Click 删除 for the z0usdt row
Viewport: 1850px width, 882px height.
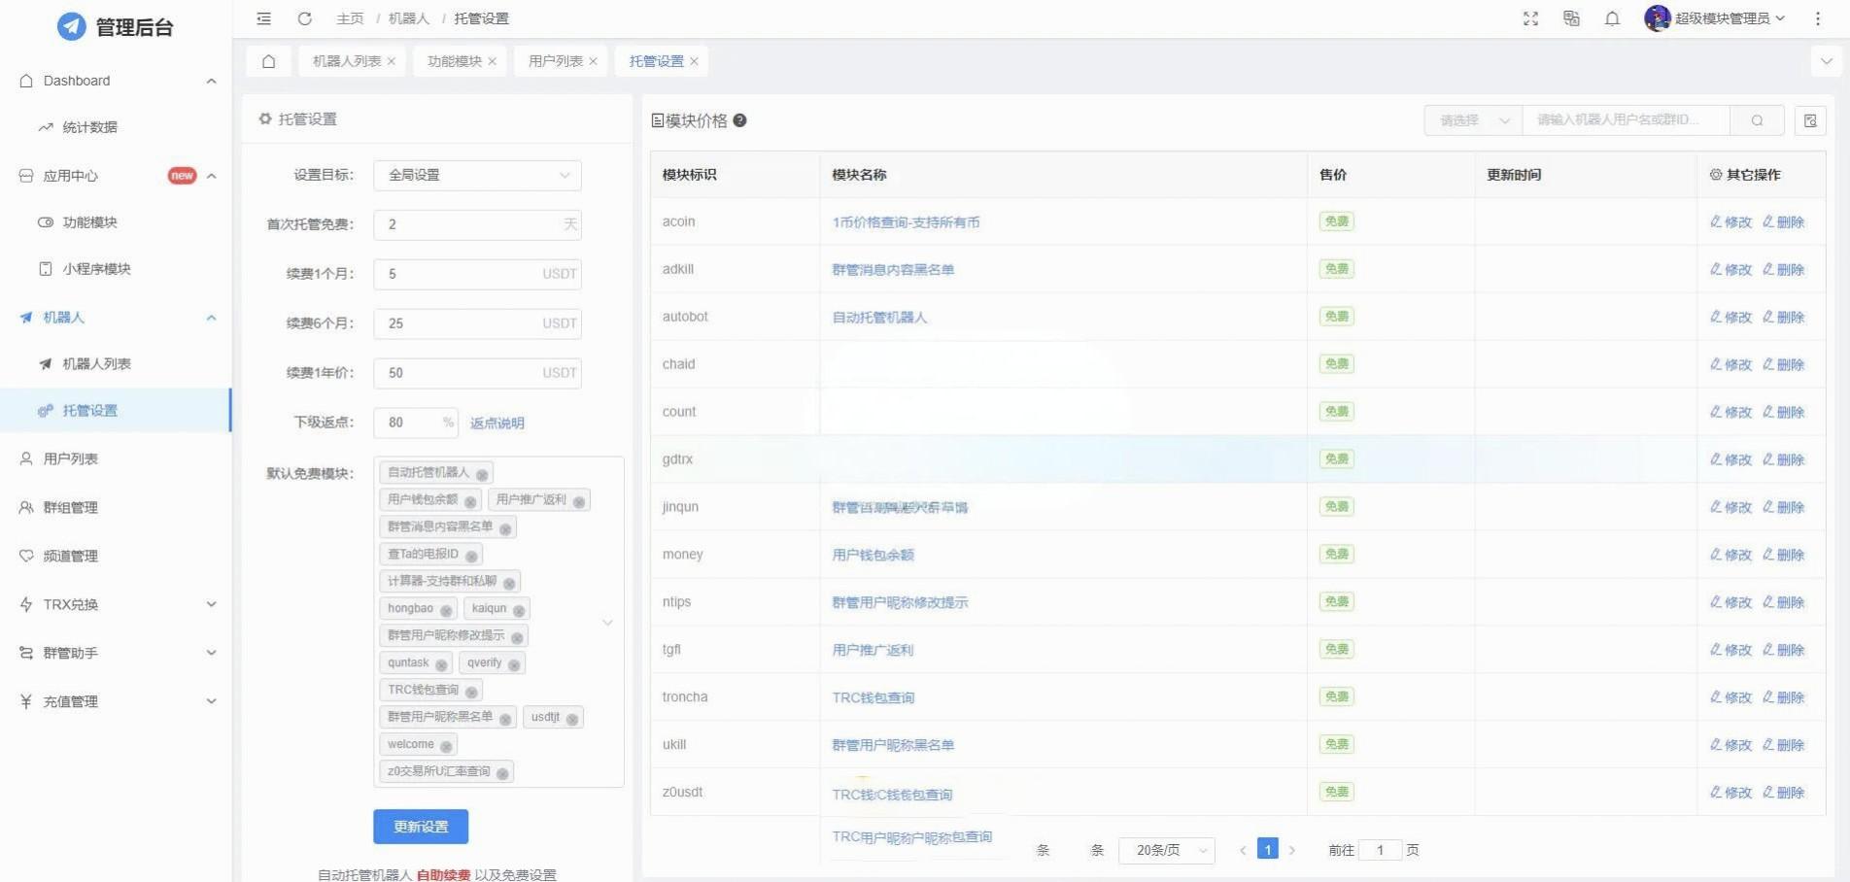coord(1783,793)
